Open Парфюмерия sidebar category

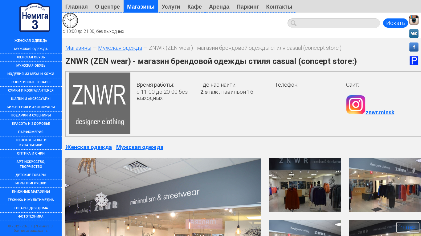click(31, 132)
